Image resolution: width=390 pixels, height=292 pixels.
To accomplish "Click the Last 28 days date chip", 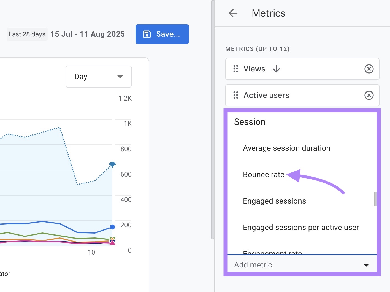I will [x=27, y=34].
